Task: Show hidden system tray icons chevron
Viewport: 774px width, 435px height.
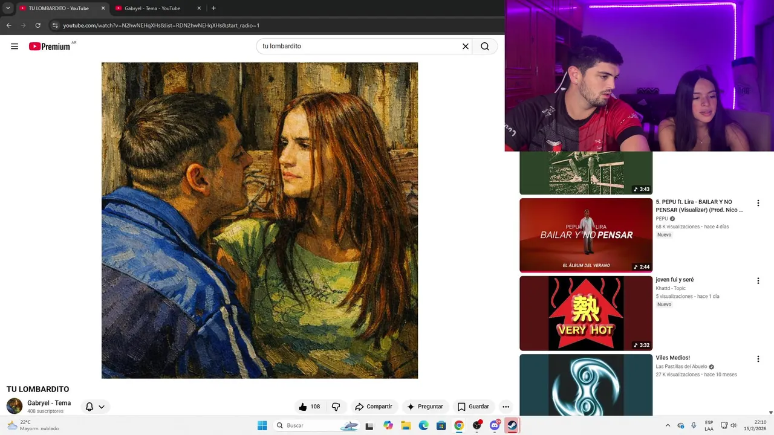Action: click(668, 425)
